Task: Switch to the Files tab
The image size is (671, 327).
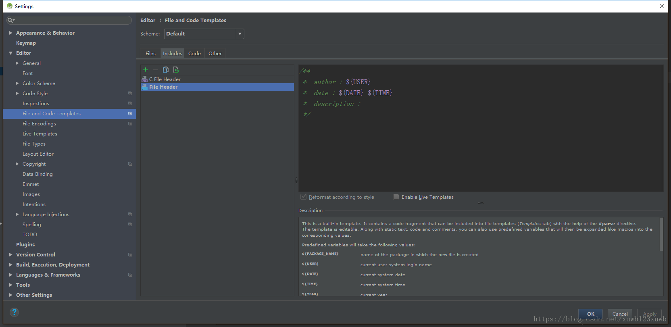Action: tap(150, 53)
